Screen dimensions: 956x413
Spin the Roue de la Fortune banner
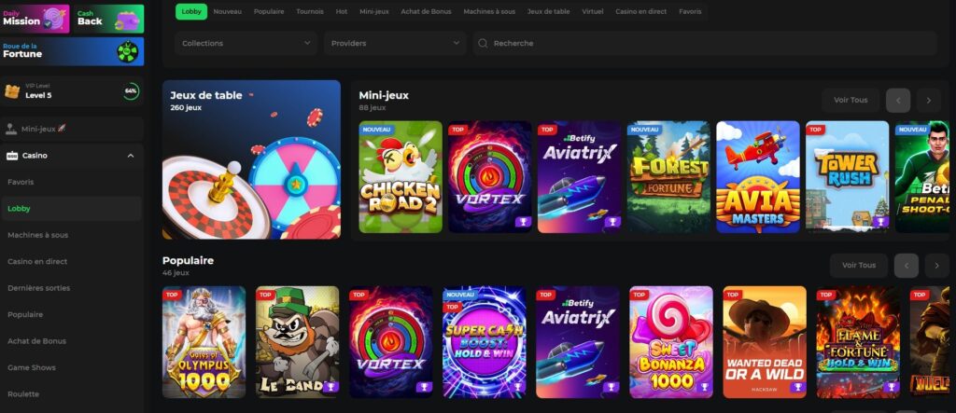click(72, 52)
